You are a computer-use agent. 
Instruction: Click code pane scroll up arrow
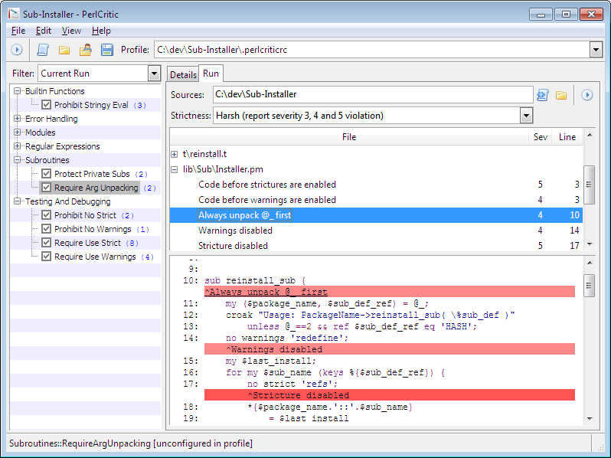[x=590, y=263]
